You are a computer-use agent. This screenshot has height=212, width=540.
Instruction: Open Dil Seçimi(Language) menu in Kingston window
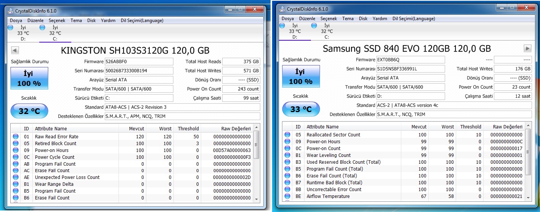[x=142, y=21]
